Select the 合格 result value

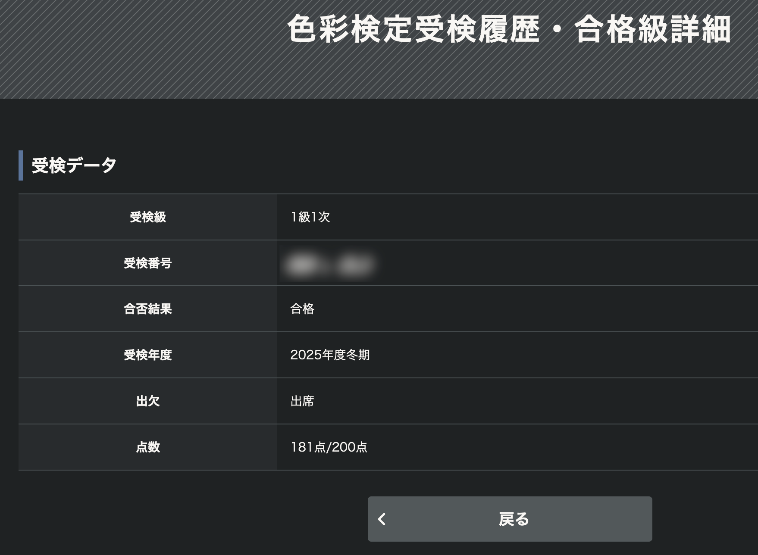pyautogui.click(x=303, y=309)
